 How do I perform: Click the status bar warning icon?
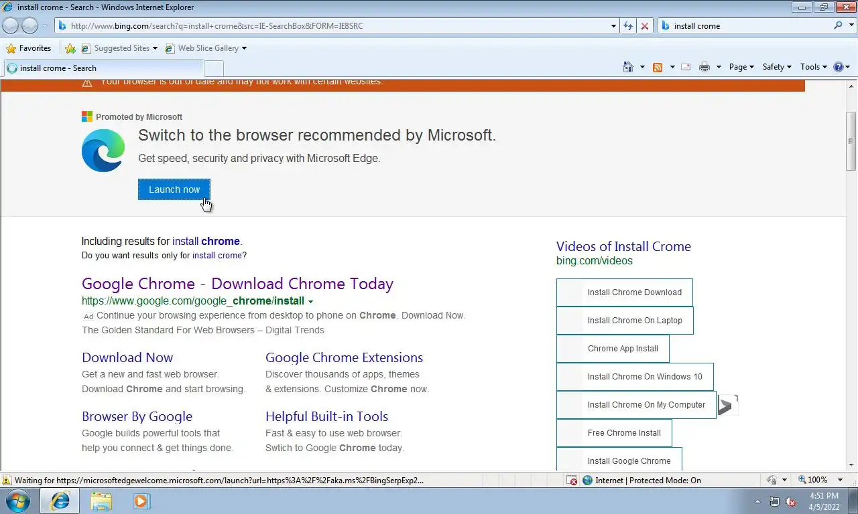[7, 481]
